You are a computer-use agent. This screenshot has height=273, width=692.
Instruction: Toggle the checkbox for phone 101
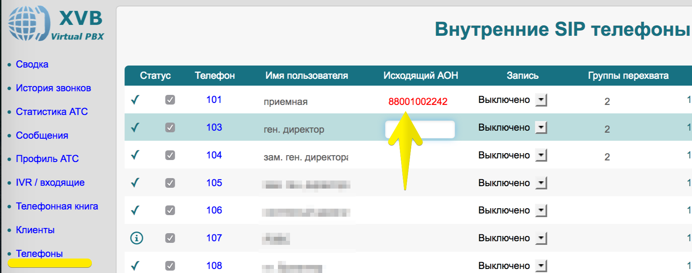point(170,100)
